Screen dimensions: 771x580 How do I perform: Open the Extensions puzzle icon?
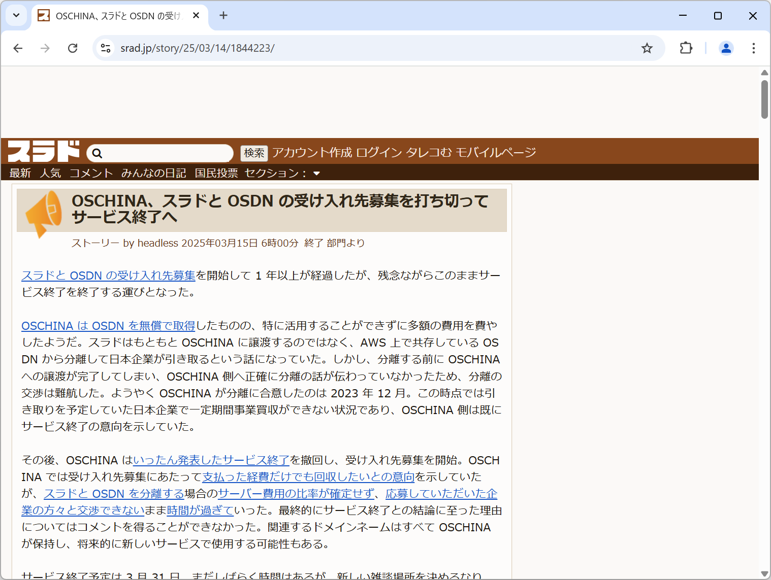point(686,48)
